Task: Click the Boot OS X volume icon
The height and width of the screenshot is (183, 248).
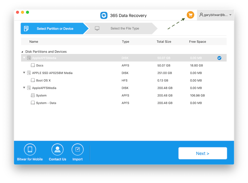Action: pos(33,80)
